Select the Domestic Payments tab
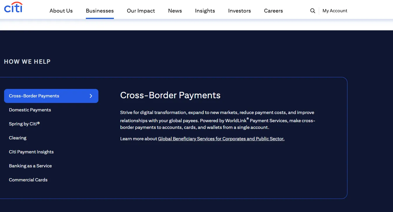 pos(51,110)
